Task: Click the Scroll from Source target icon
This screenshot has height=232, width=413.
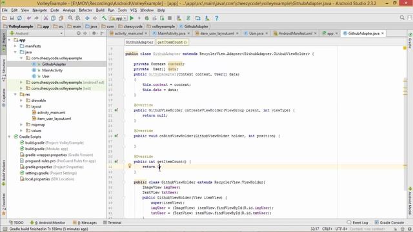Action: coord(79,34)
